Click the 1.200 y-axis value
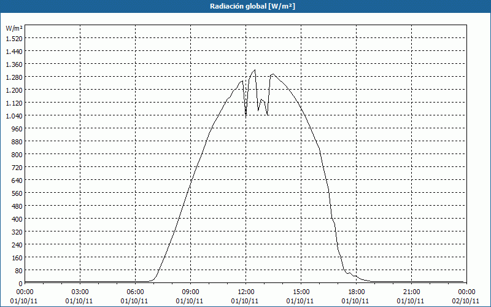491x307 pixels. 14,90
